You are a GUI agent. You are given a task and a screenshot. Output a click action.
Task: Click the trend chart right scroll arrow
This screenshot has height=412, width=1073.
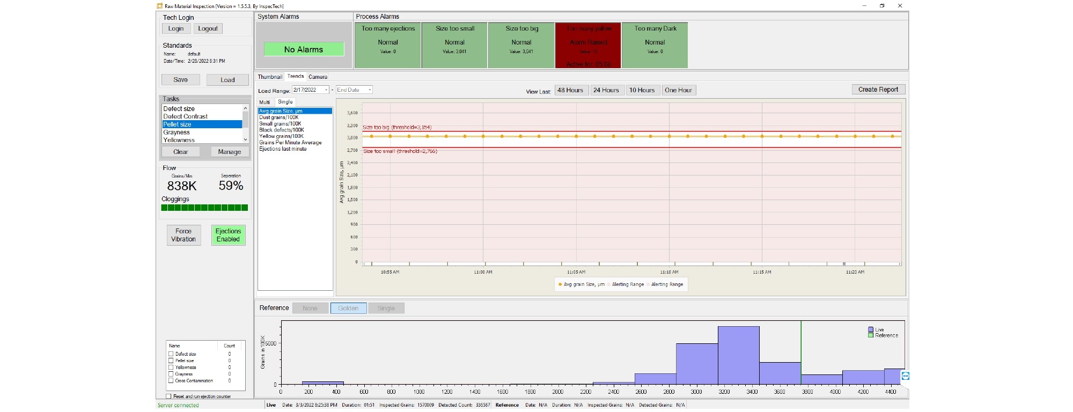[899, 264]
